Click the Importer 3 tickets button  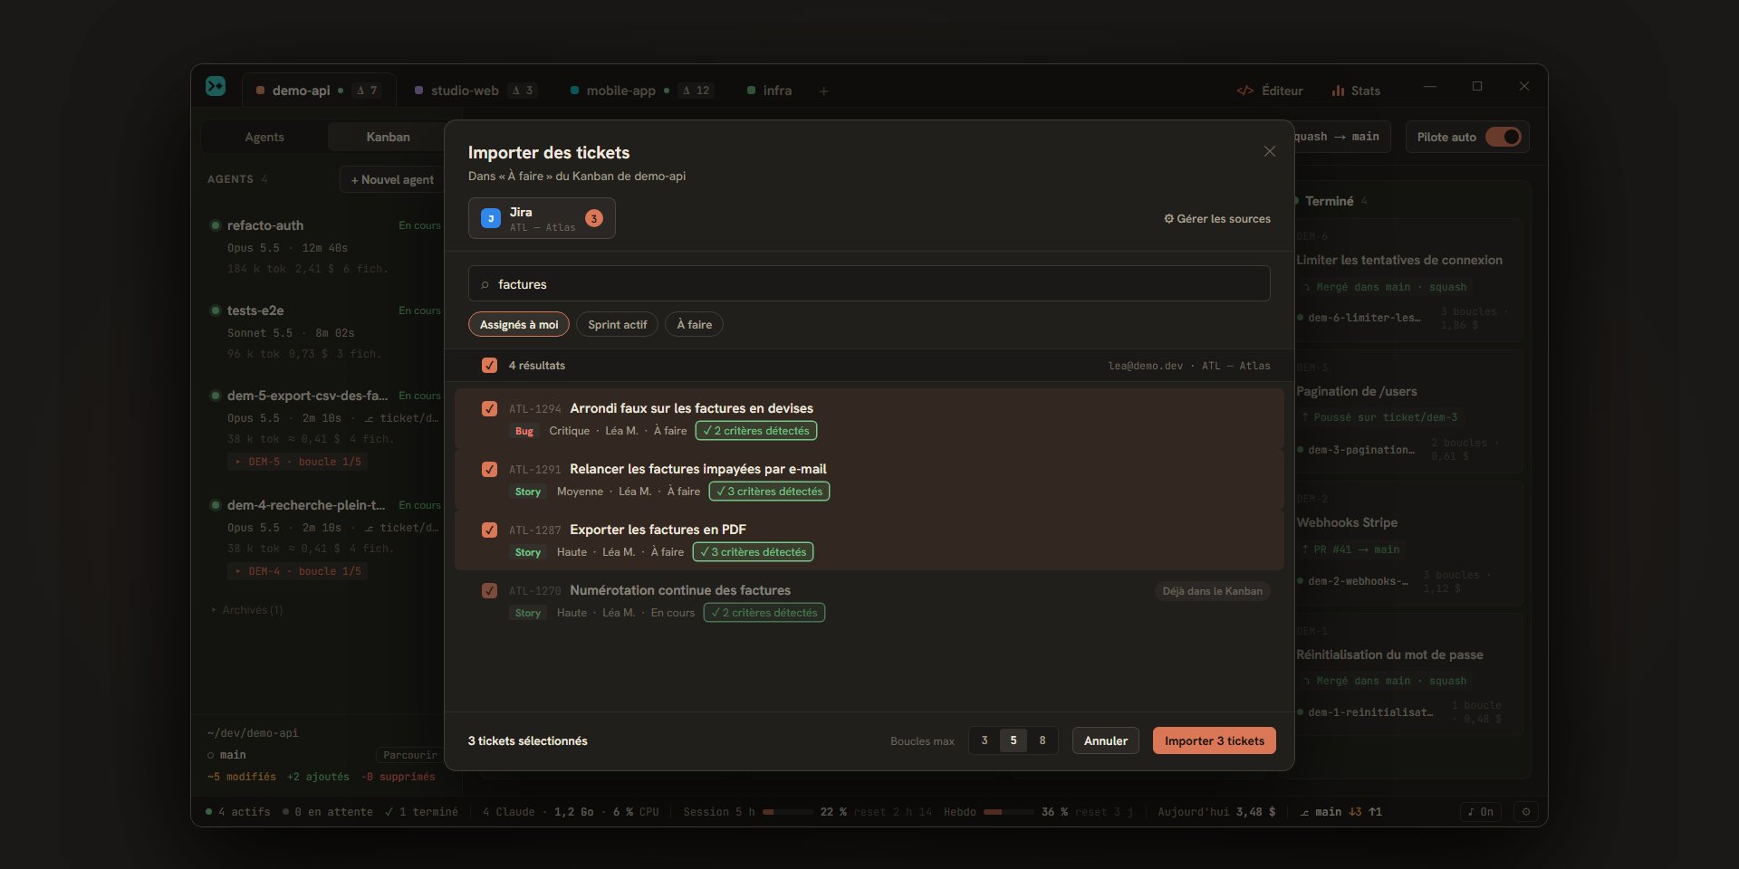pos(1215,740)
